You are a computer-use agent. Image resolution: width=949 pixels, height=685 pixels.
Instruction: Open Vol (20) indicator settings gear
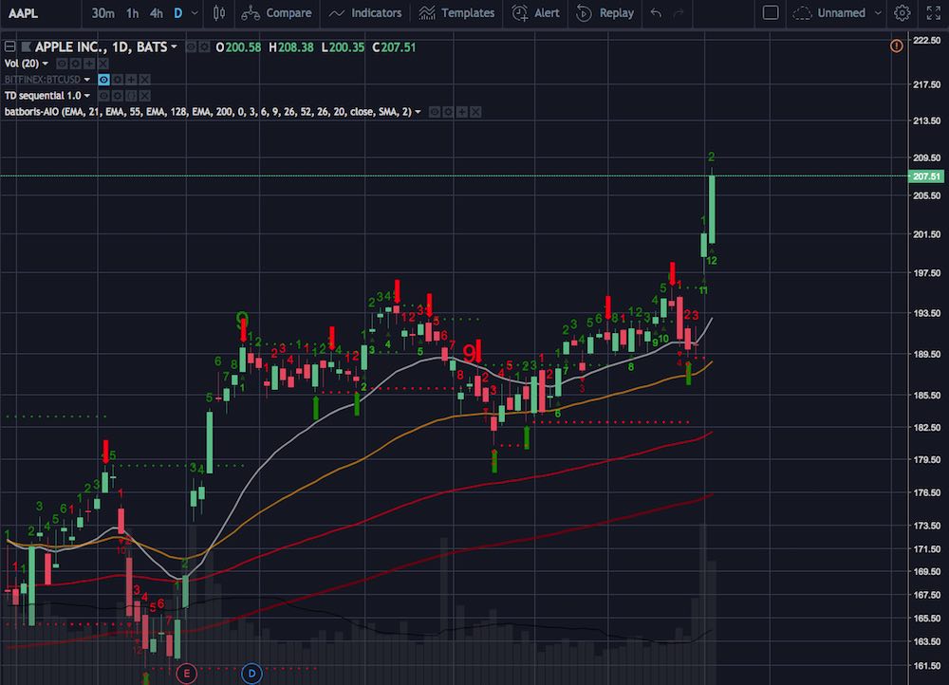point(76,64)
